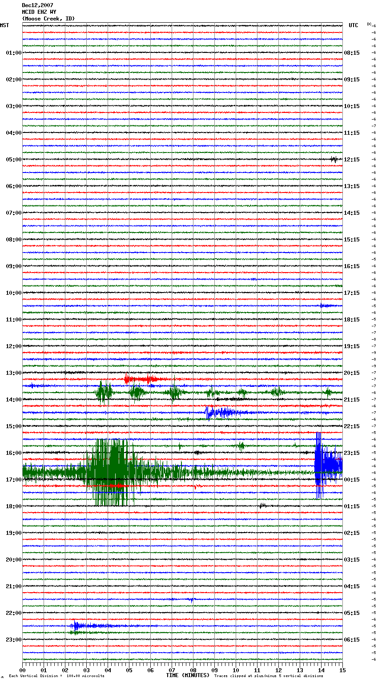Select the 08:15 UTC time label
Screen dimensions: 378x682
click(352, 53)
